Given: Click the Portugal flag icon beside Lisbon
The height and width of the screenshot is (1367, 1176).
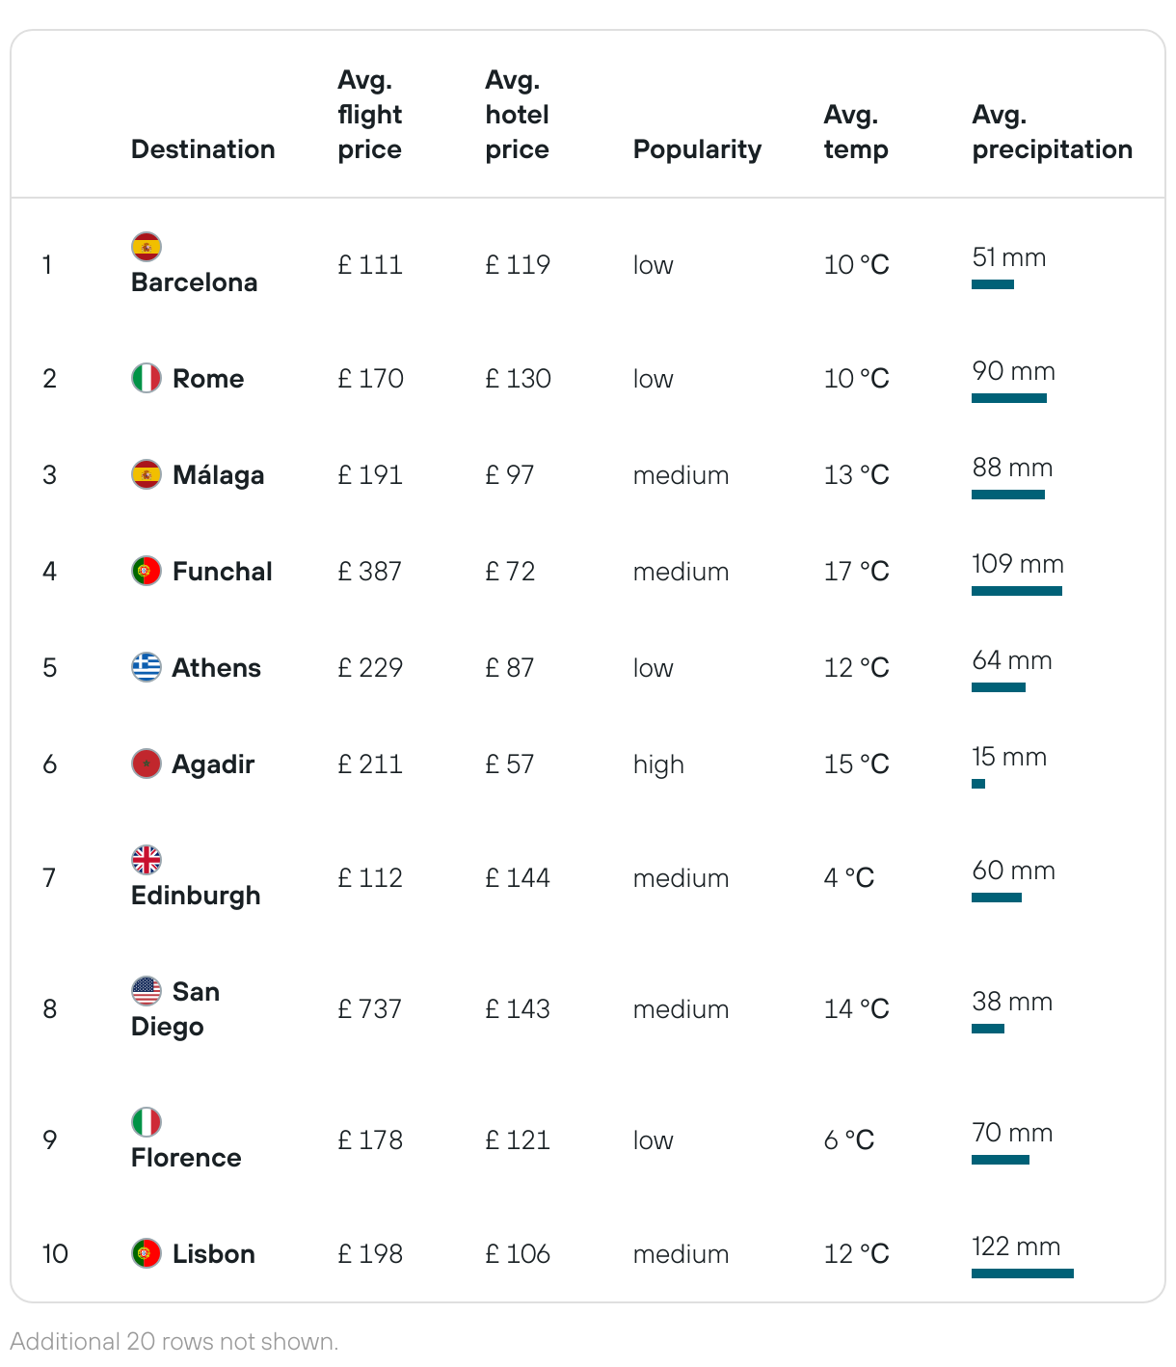Looking at the screenshot, I should [x=147, y=1253].
